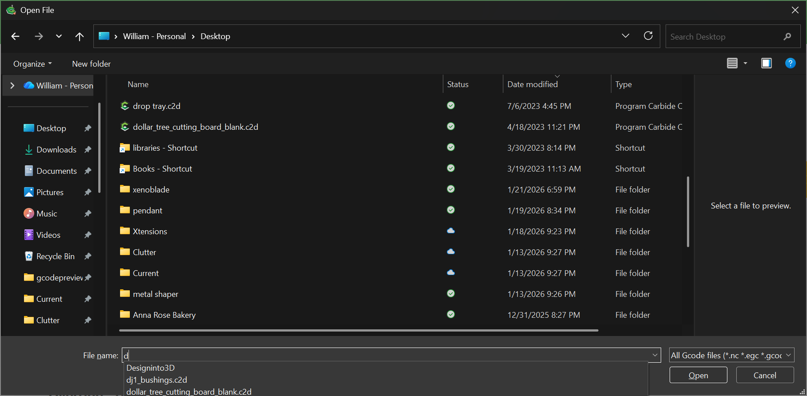Image resolution: width=807 pixels, height=396 pixels.
Task: Open the recent locations dropdown arrow
Action: (59, 36)
